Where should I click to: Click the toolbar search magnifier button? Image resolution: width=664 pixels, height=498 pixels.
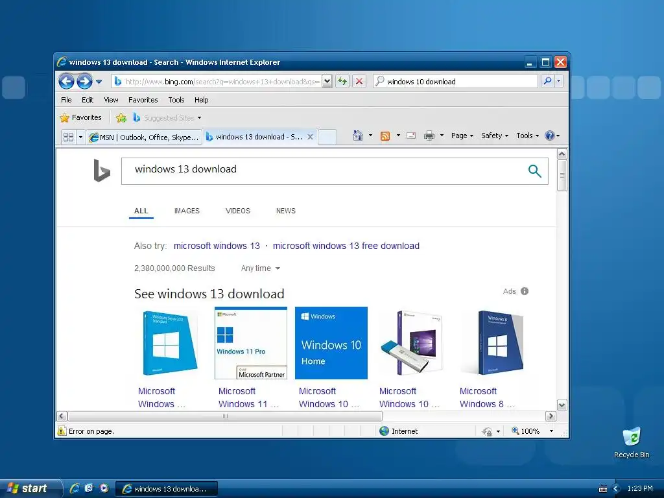click(x=547, y=81)
